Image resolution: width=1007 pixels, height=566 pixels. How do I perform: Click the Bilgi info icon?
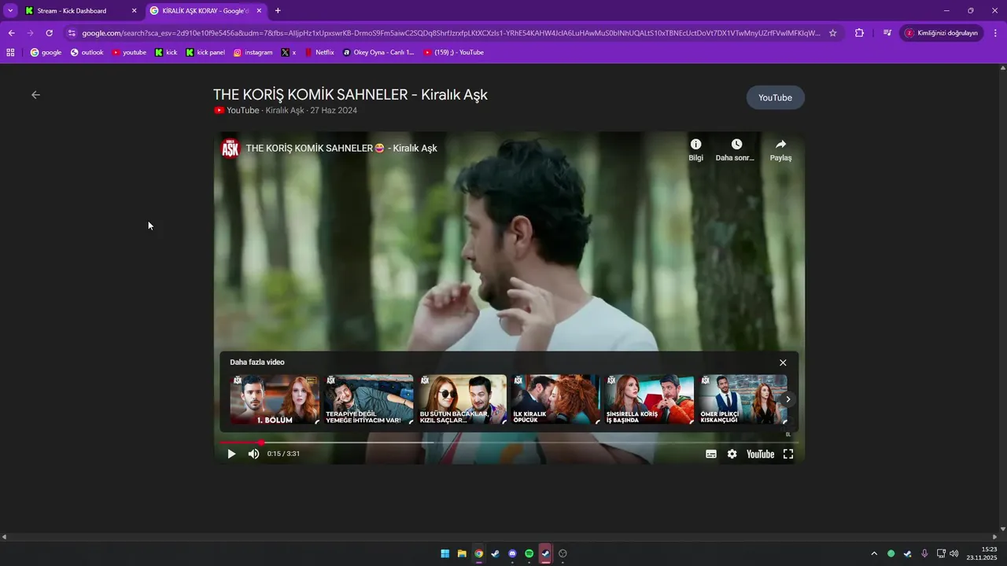pyautogui.click(x=695, y=149)
